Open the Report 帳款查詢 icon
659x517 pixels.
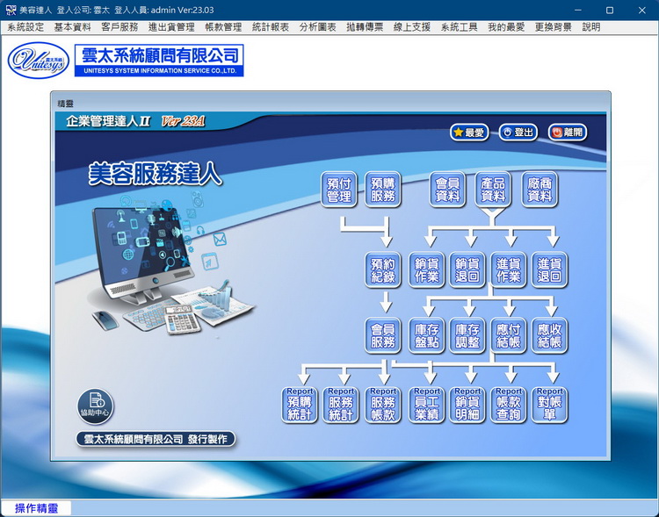[x=508, y=405]
